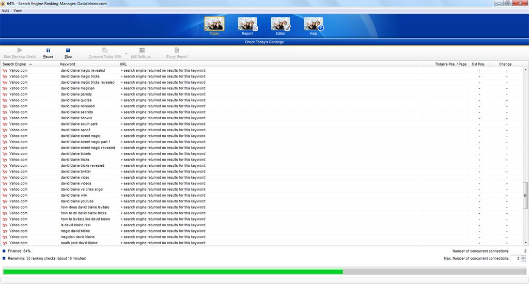Click Yahoo icon in 'is david blaine real' row
The image size is (529, 284).
coord(5,225)
